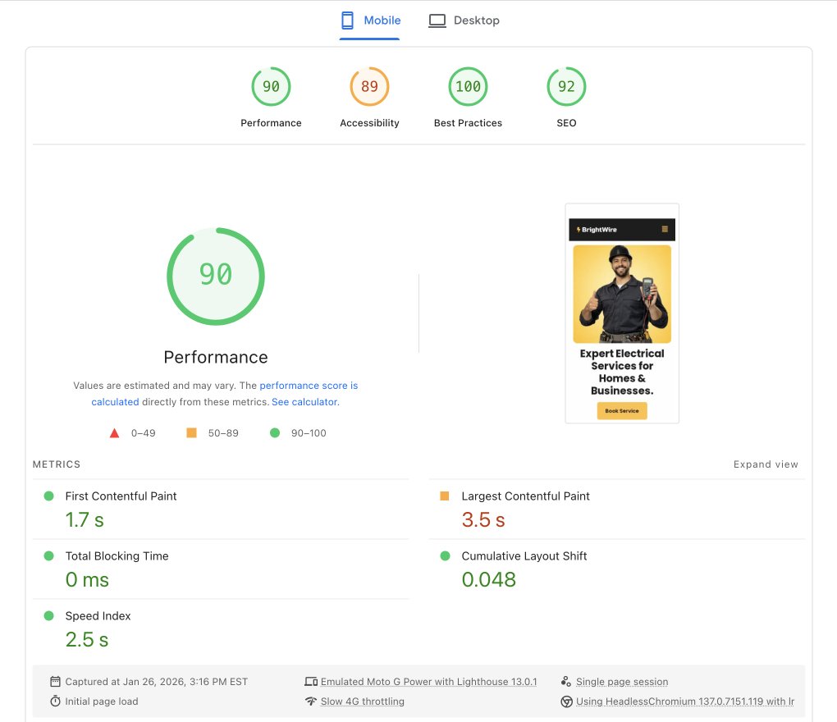Click the signal icon beside Slow 4G throttling
Viewport: 837px width, 722px height.
click(x=310, y=701)
